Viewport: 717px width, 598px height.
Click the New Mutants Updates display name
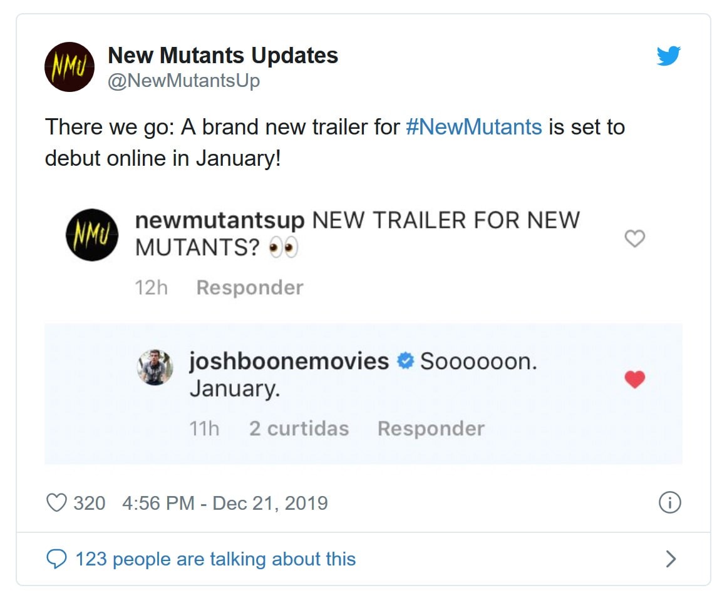[x=224, y=55]
